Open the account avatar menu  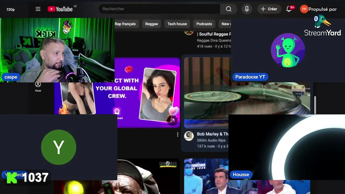tap(304, 9)
